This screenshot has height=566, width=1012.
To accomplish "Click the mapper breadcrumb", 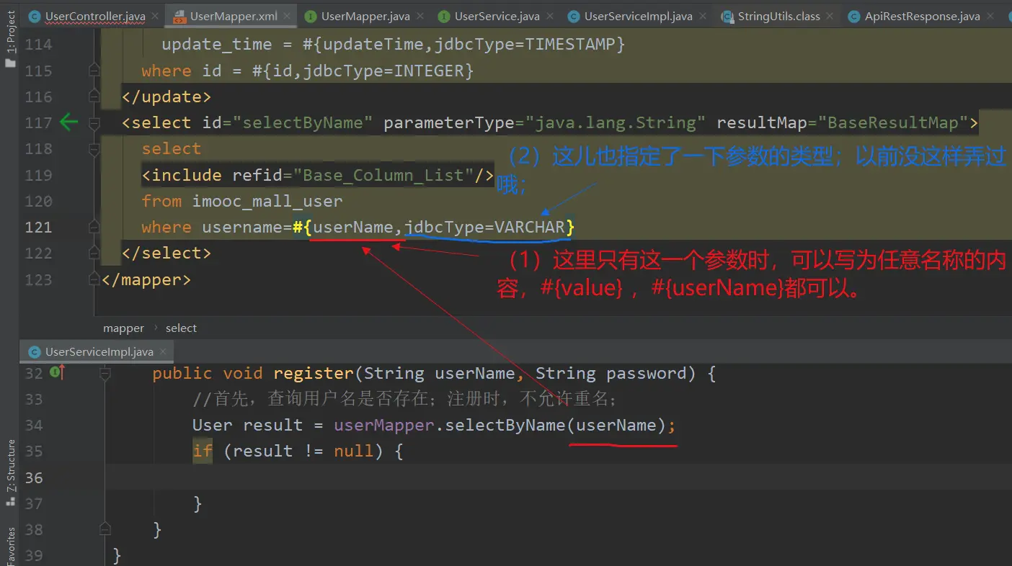I will pos(123,328).
